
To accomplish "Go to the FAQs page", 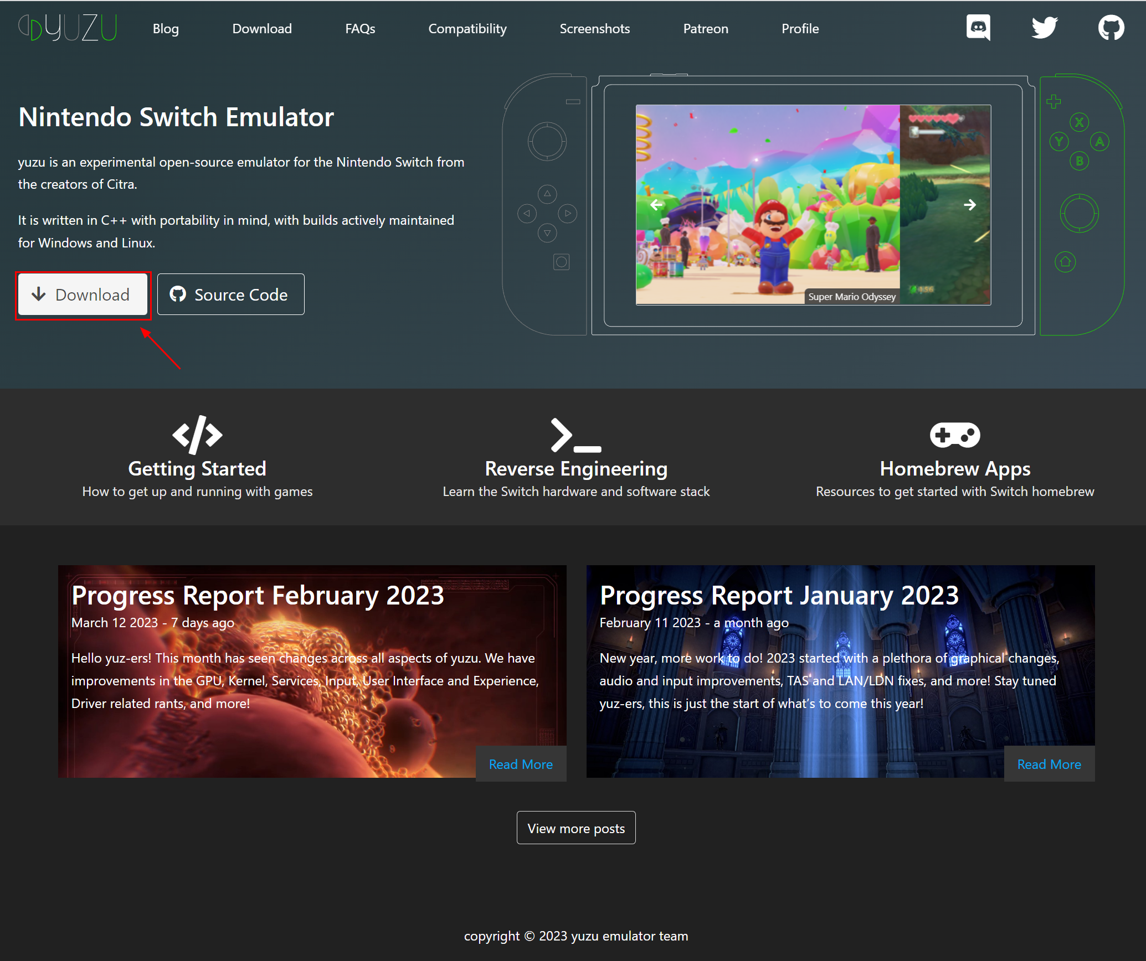I will [360, 28].
